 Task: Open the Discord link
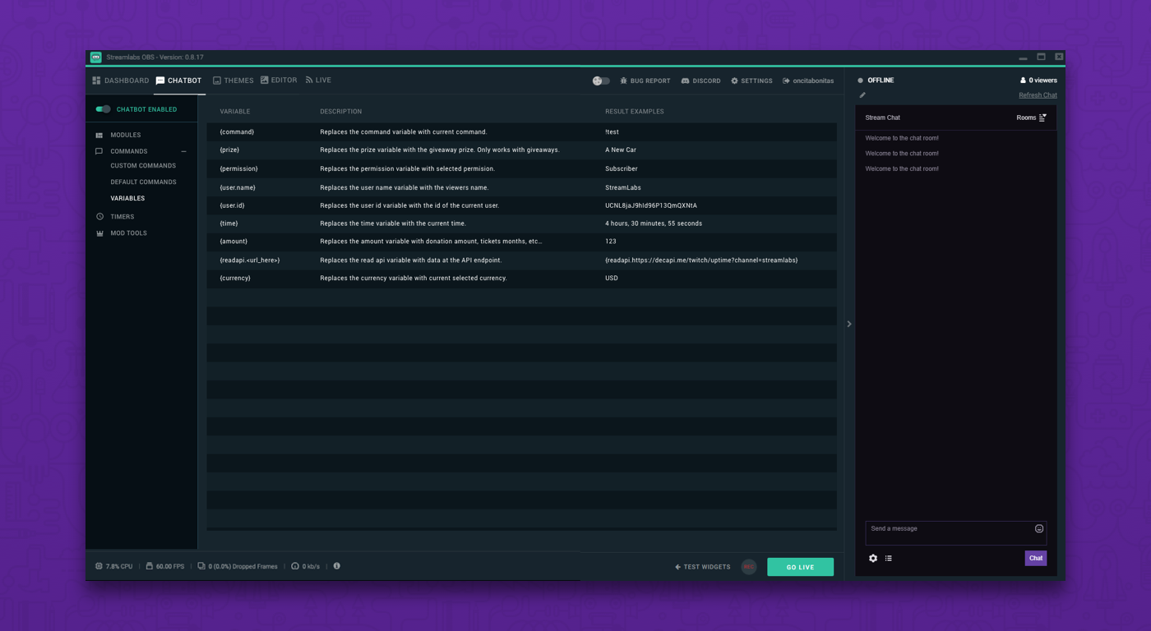point(700,81)
